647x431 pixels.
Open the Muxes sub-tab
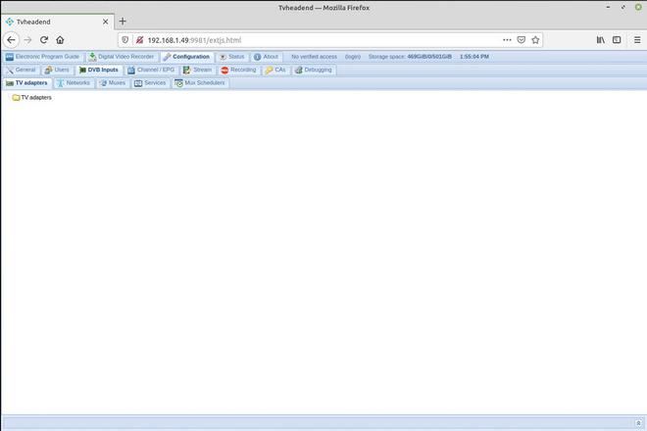coord(112,83)
